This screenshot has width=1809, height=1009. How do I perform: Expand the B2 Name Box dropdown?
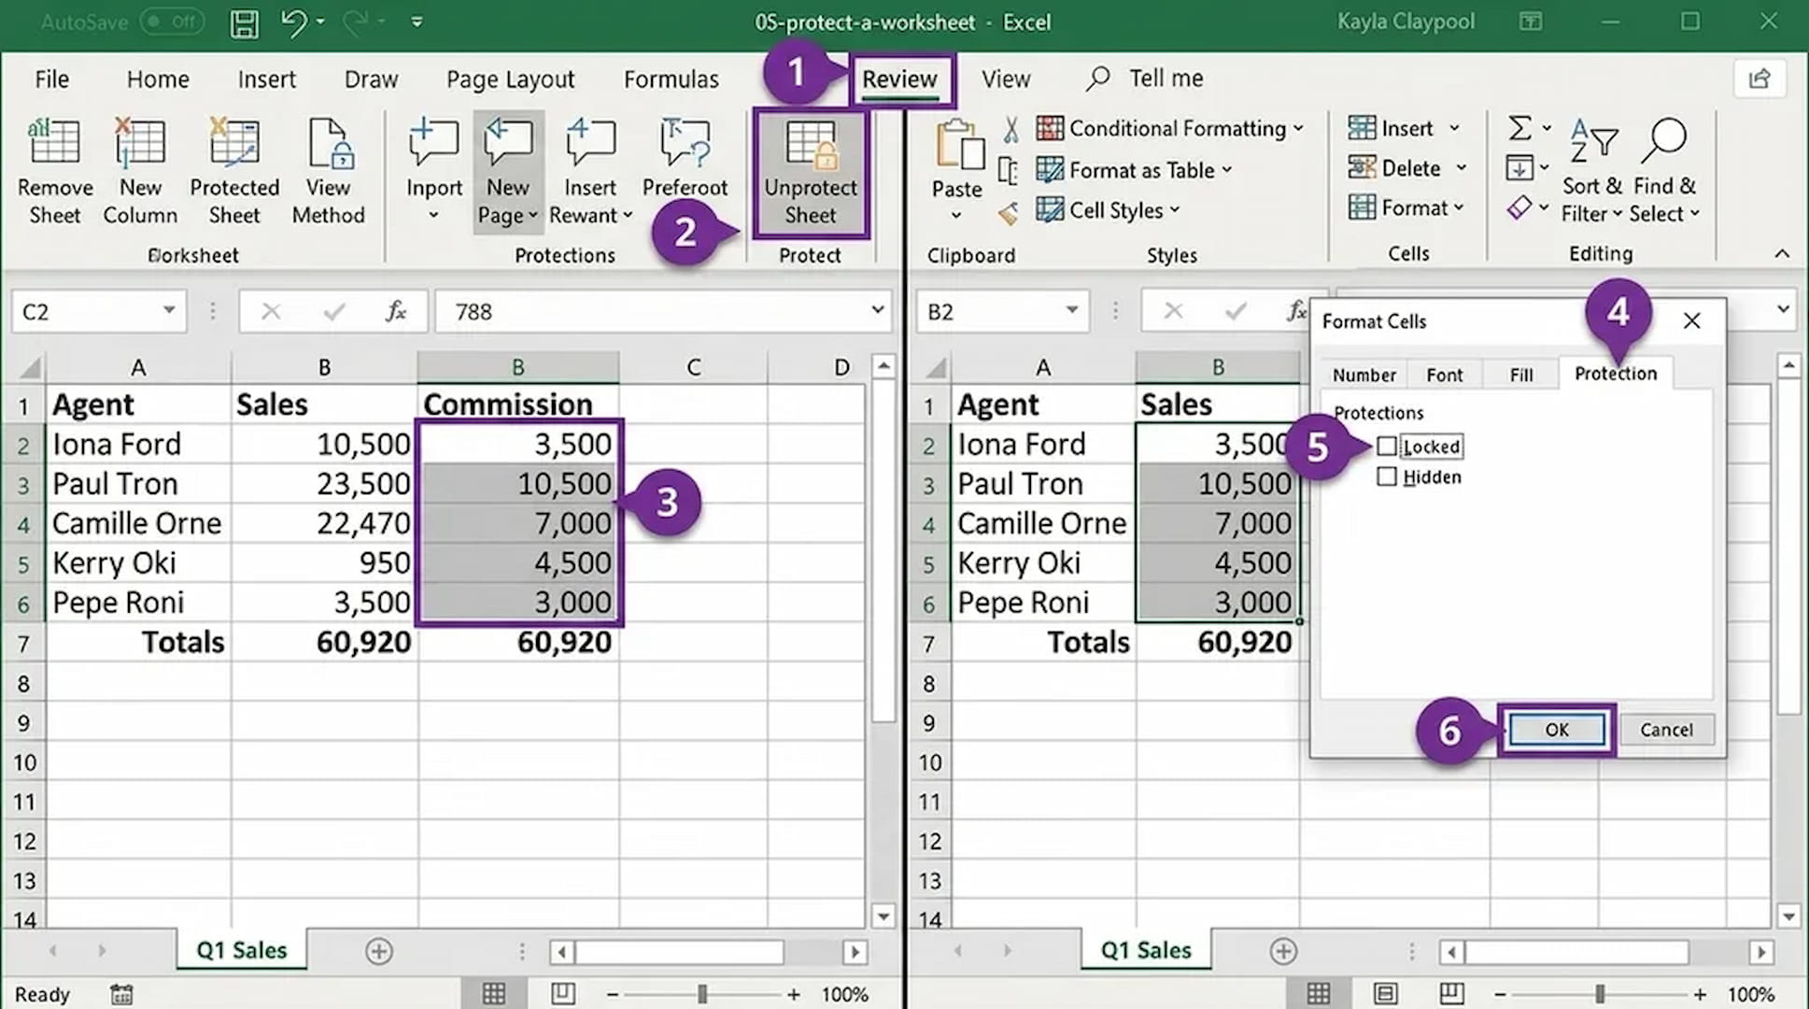(1072, 310)
